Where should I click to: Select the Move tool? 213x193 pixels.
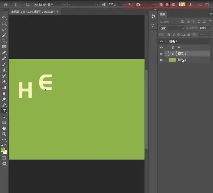[x=4, y=18]
